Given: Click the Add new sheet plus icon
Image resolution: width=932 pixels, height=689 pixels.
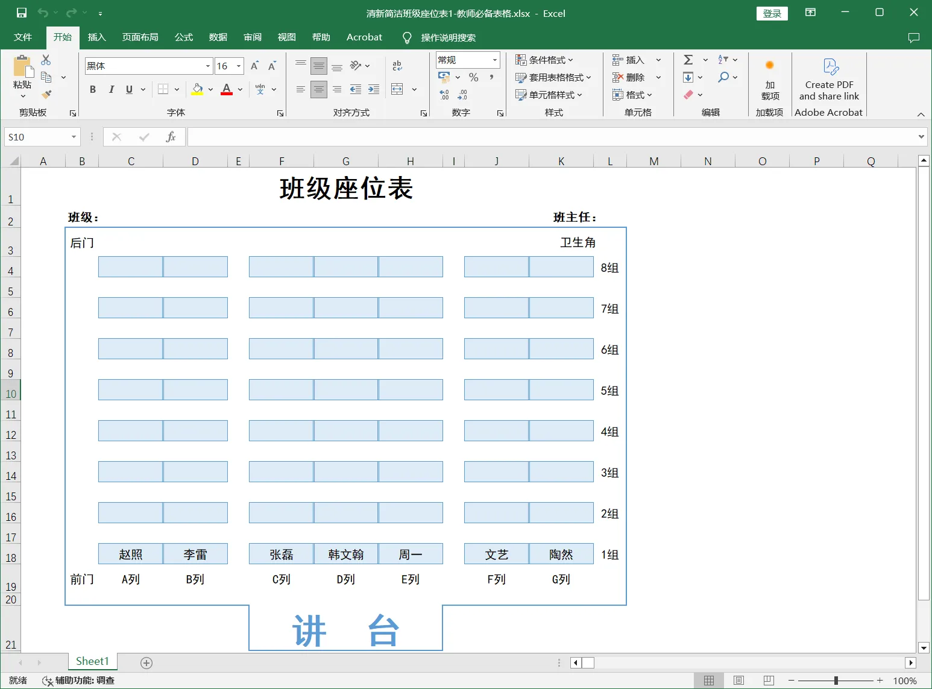Looking at the screenshot, I should [146, 663].
